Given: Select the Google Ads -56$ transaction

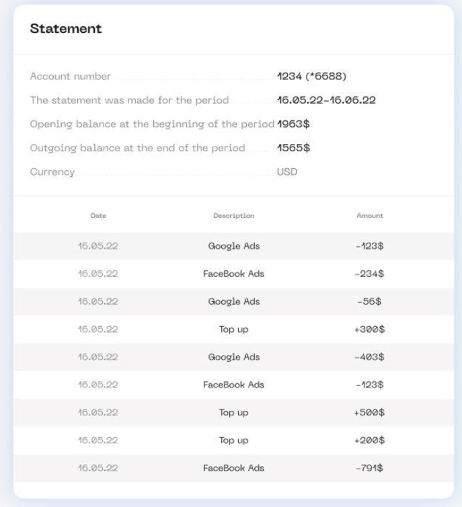Looking at the screenshot, I should 233,302.
